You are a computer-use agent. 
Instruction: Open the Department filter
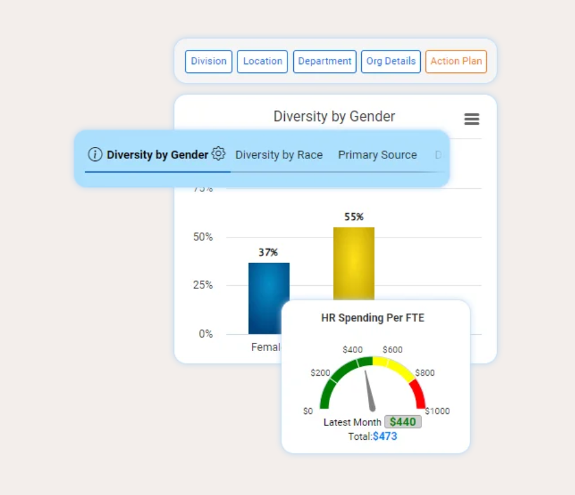[x=324, y=61]
